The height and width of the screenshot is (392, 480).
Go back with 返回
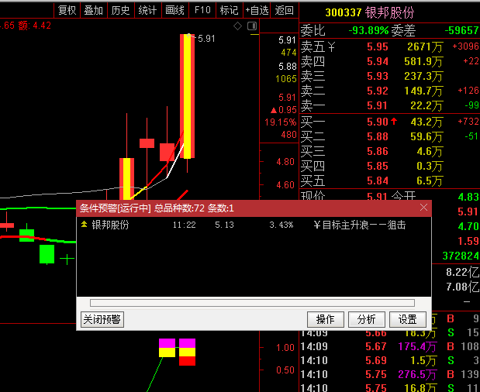[285, 10]
